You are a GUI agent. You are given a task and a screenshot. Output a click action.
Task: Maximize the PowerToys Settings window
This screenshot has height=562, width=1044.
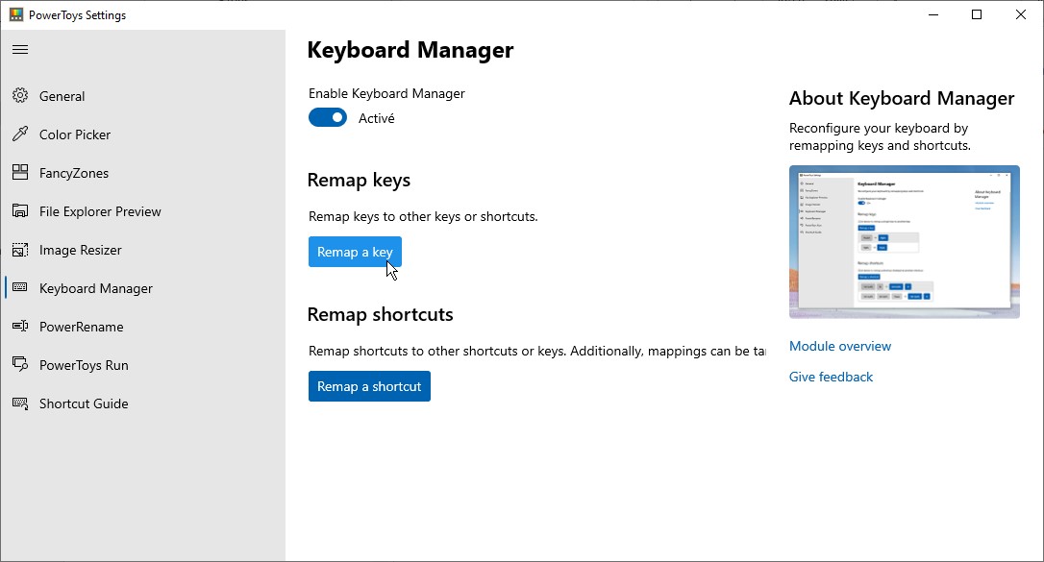point(977,14)
